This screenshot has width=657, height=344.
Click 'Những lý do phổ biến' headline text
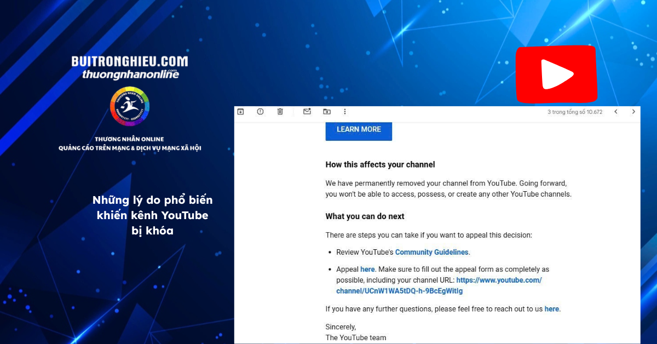tap(153, 200)
